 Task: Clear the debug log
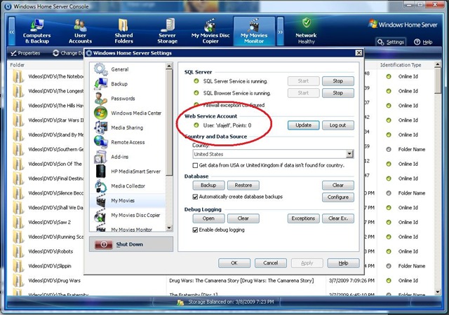coord(243,218)
